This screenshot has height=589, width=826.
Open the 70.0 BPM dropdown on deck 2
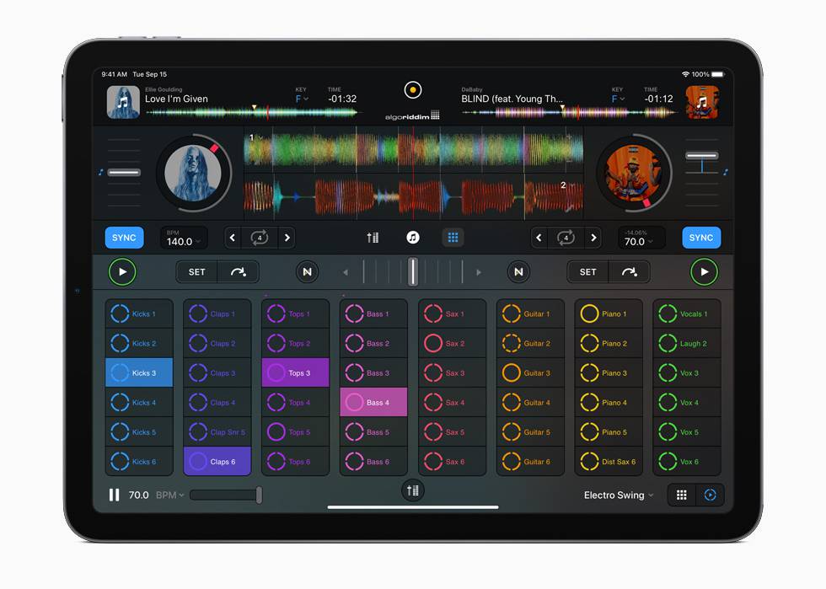(641, 238)
